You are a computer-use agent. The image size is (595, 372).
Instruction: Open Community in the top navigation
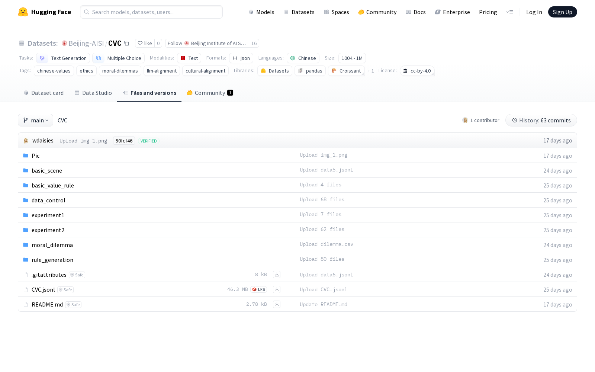(x=377, y=12)
